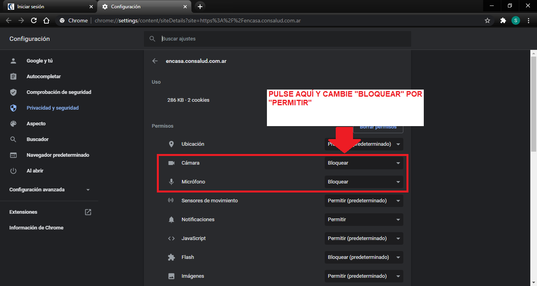Image resolution: width=537 pixels, height=286 pixels.
Task: Click the Flash puzzle piece icon
Action: 171,257
